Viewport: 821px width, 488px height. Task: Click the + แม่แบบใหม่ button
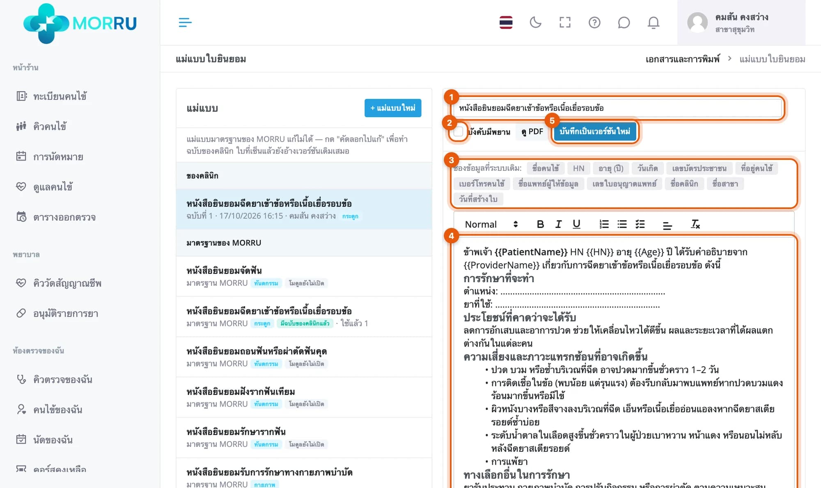click(392, 108)
